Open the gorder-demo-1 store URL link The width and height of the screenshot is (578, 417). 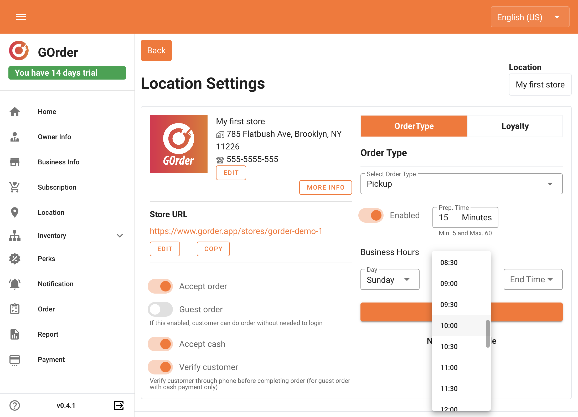point(236,231)
